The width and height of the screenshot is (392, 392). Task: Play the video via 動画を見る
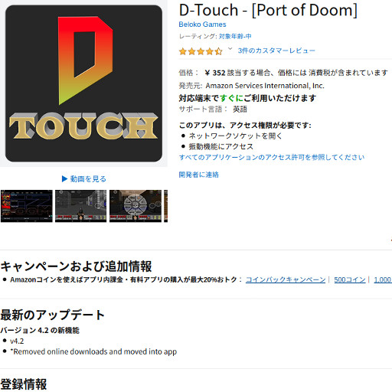click(x=84, y=179)
